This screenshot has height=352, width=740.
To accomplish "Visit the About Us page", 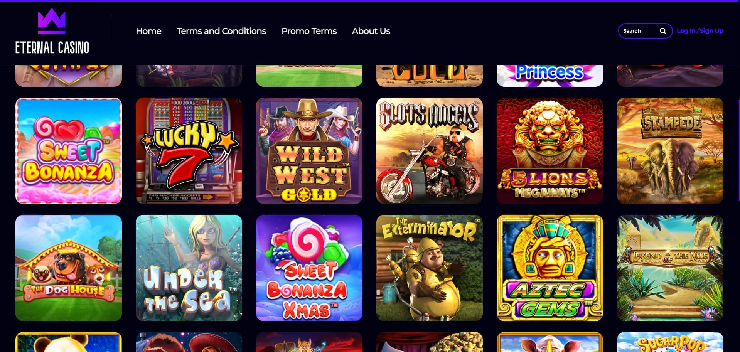I will (371, 31).
